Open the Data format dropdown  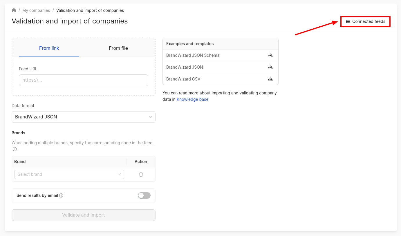[x=84, y=117]
